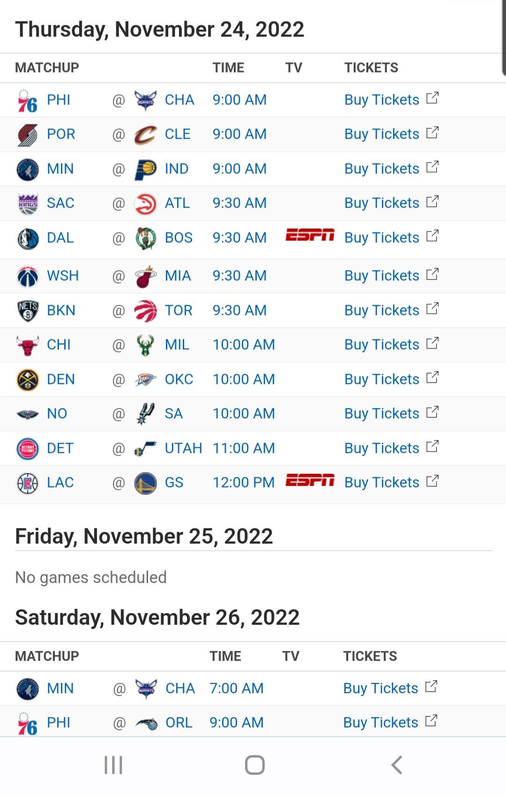Tap the Android recent apps button
This screenshot has height=795, width=506.
click(113, 765)
